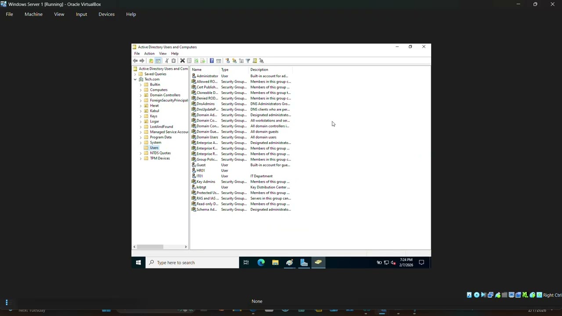The height and width of the screenshot is (316, 562).
Task: Click the blue Help question mark icon
Action: click(212, 61)
